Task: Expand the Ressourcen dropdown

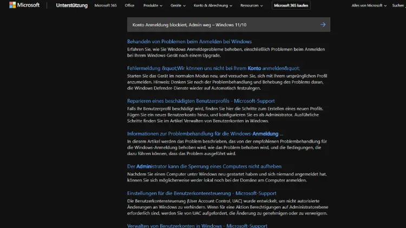Action: [251, 5]
